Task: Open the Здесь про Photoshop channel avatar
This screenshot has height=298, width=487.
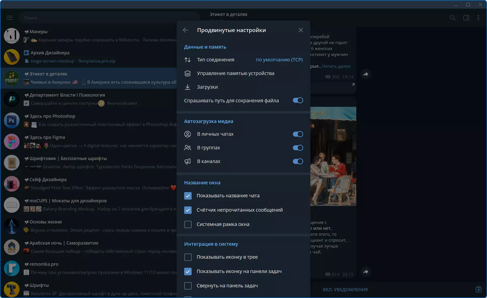Action: tap(12, 120)
